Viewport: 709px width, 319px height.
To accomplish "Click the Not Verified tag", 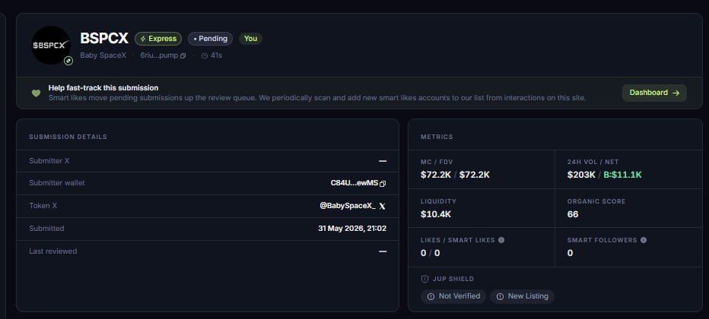I will click(453, 296).
